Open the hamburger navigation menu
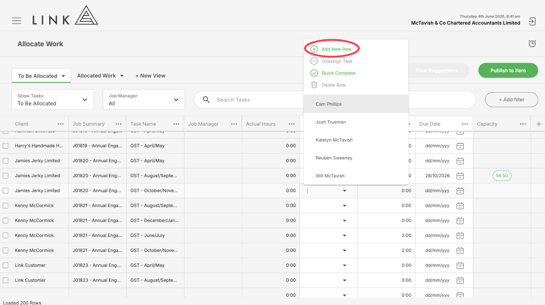This screenshot has height=305, width=545. 17,21
